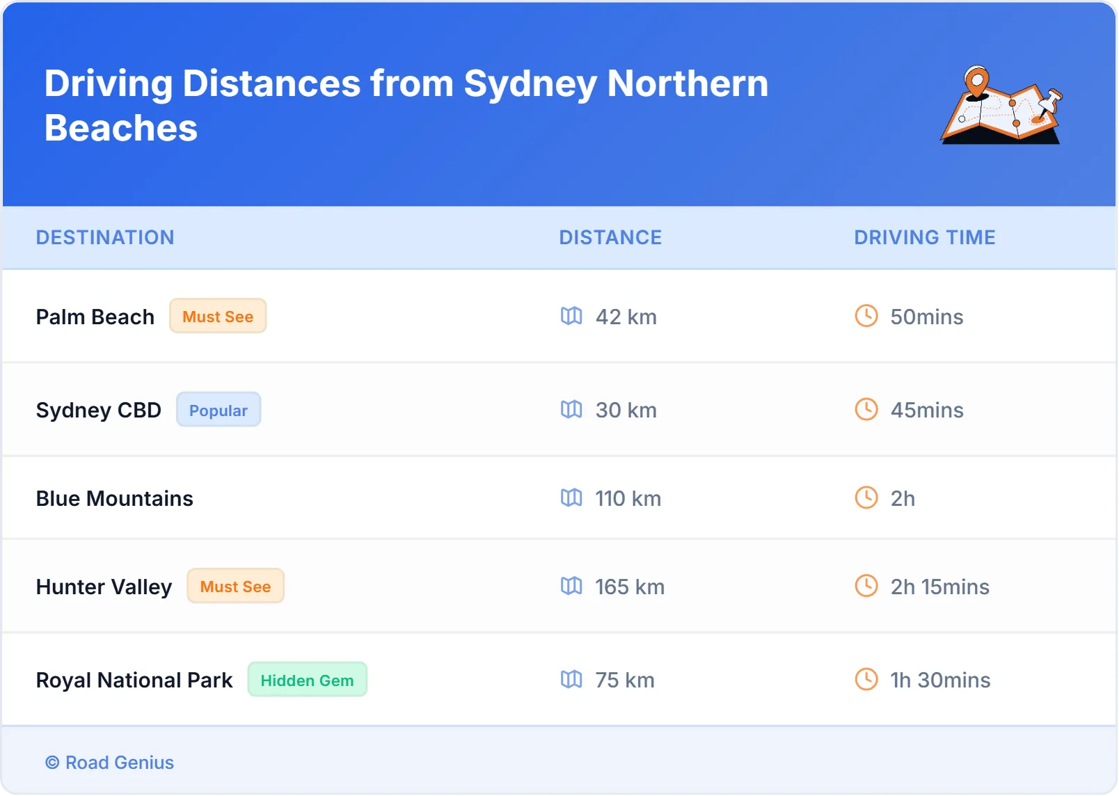Click the Must See badge for Hunter Valley
The height and width of the screenshot is (796, 1119).
coord(235,586)
